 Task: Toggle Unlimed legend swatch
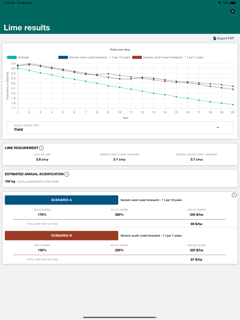click(12, 57)
